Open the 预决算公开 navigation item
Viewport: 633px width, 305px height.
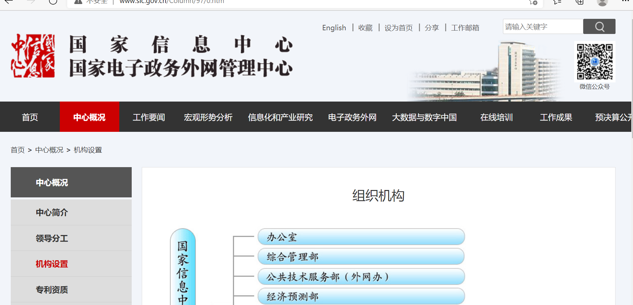(613, 117)
